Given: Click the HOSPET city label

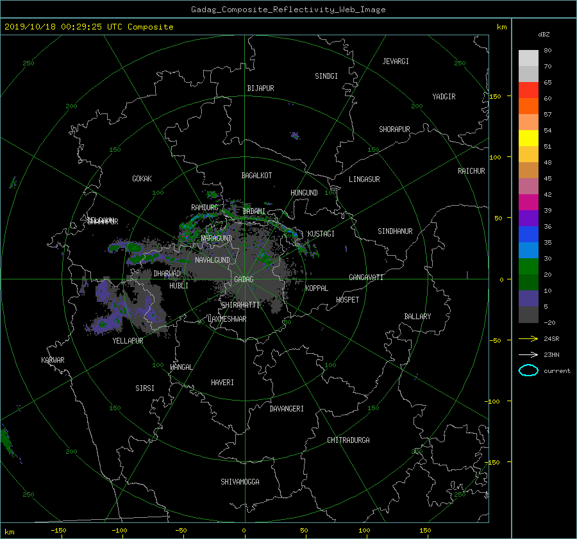Looking at the screenshot, I should coord(347,300).
